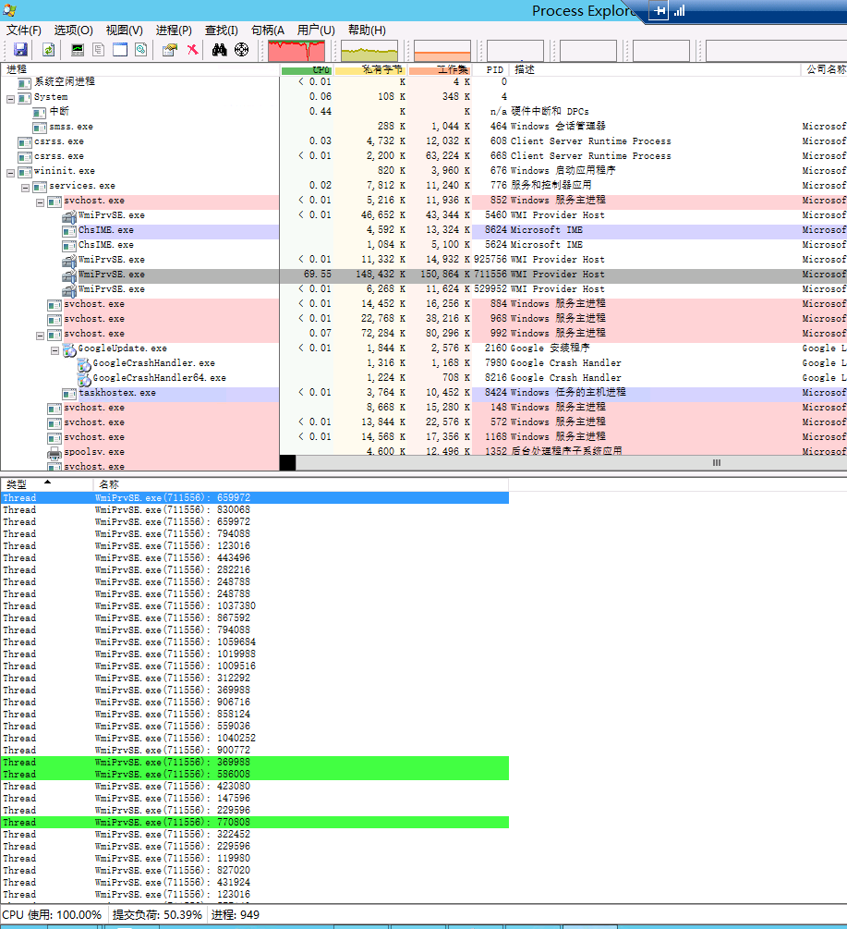
Task: Open the 帮助(H) menu
Action: 367,31
